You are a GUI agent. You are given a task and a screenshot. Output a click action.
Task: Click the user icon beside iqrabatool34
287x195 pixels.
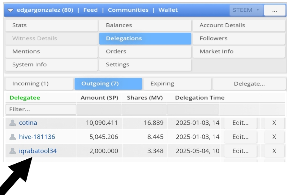point(13,151)
